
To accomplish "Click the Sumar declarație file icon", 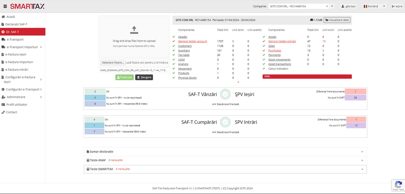I will tap(88, 151).
